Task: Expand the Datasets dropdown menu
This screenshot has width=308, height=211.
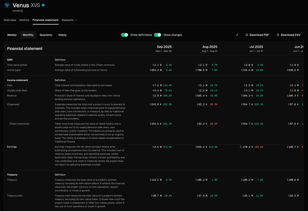Action: point(69,20)
